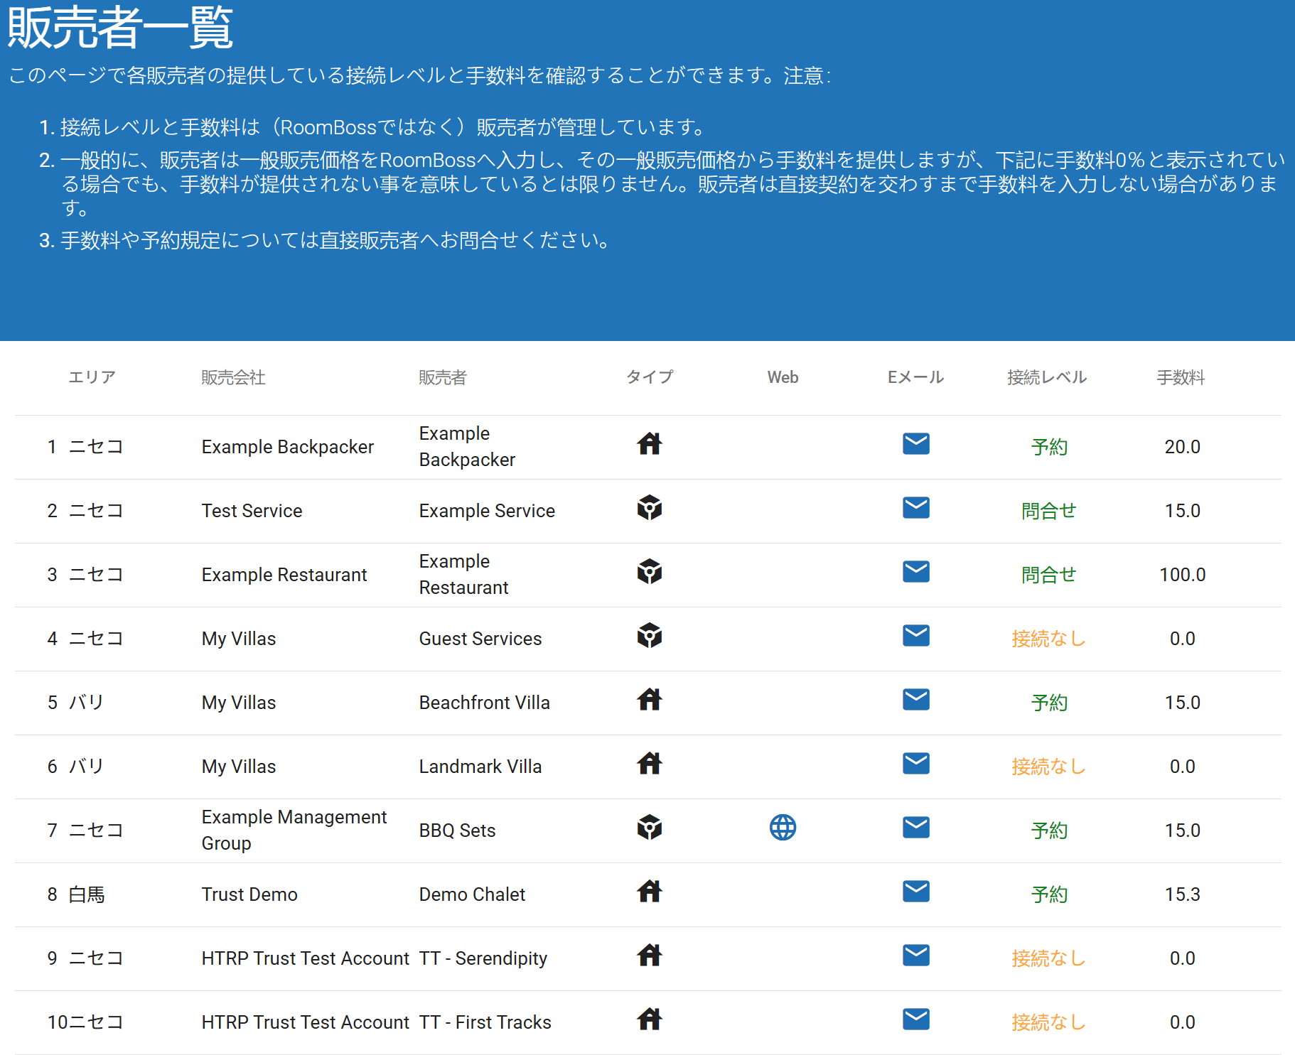
Task: Click the email icon for TT - First Tracks
Action: coord(915,1019)
